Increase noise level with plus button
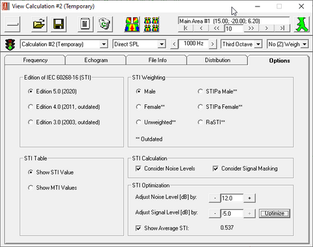Viewport: 313px width, 247px height. coord(249,198)
